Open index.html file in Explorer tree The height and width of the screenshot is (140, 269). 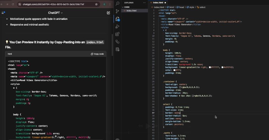131,11
